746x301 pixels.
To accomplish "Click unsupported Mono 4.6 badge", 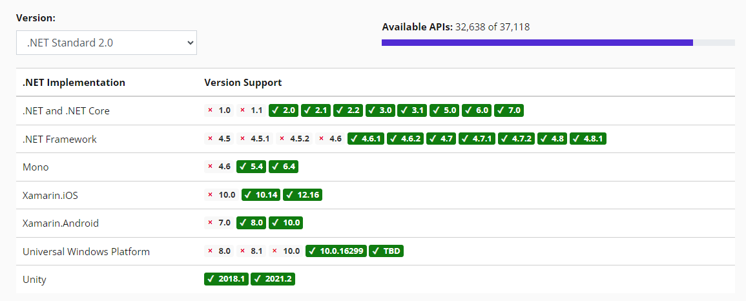I will click(219, 167).
